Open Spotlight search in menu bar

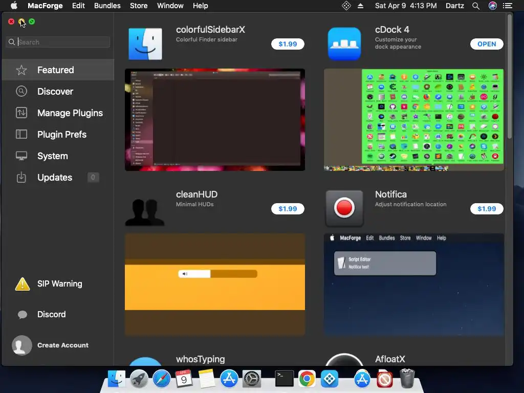476,6
